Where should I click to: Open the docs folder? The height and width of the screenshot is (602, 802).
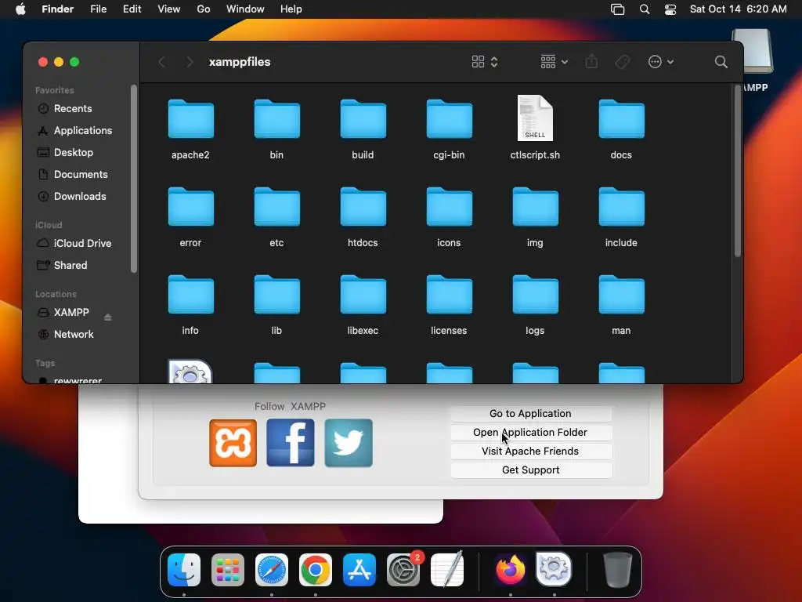(621, 119)
